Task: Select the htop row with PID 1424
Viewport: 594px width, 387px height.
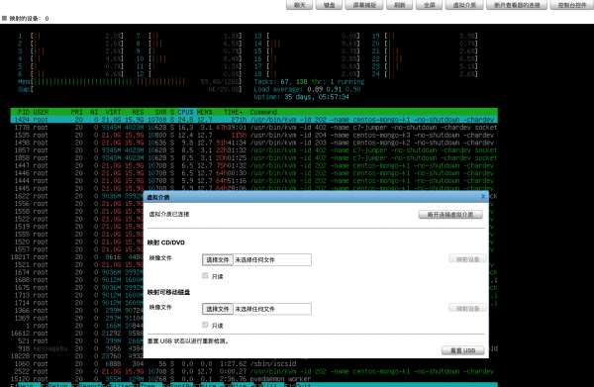Action: [x=253, y=120]
